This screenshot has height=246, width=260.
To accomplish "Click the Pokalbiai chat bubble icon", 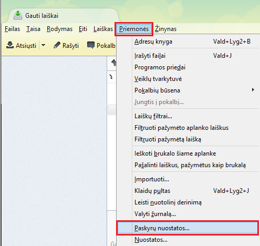I will tap(91, 45).
